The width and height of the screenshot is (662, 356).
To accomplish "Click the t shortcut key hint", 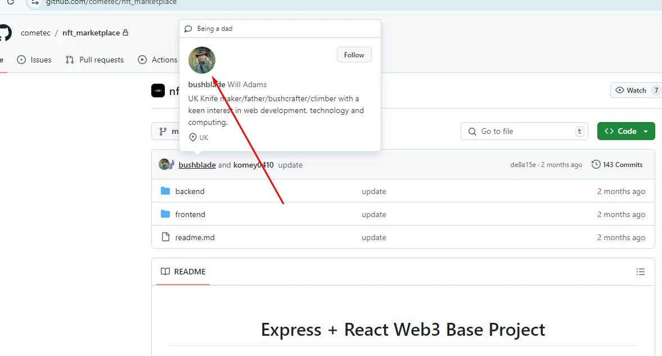I will [580, 132].
